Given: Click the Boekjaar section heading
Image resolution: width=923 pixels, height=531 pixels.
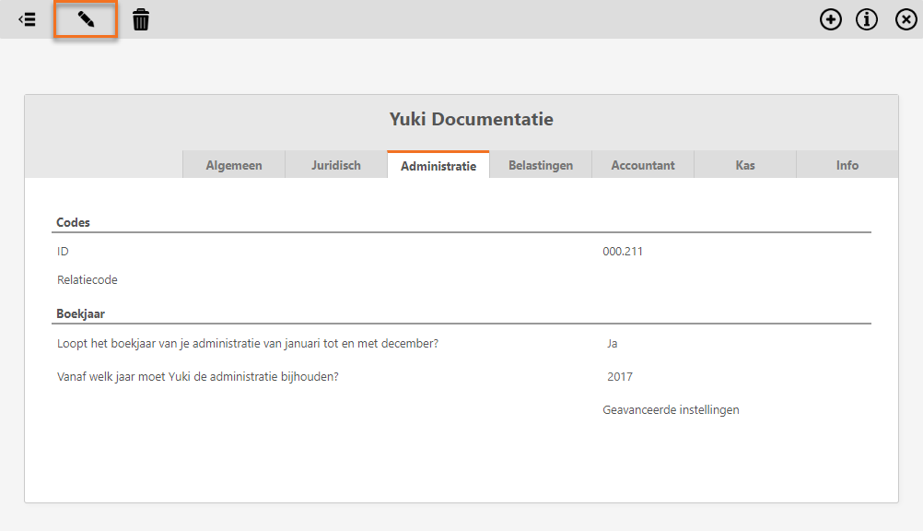Looking at the screenshot, I should [x=81, y=313].
